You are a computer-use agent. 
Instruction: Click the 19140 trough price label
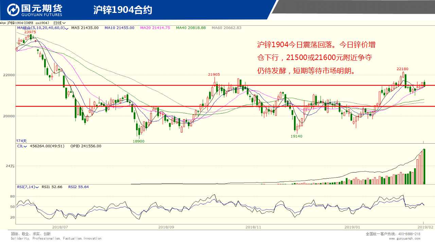tap(296, 136)
